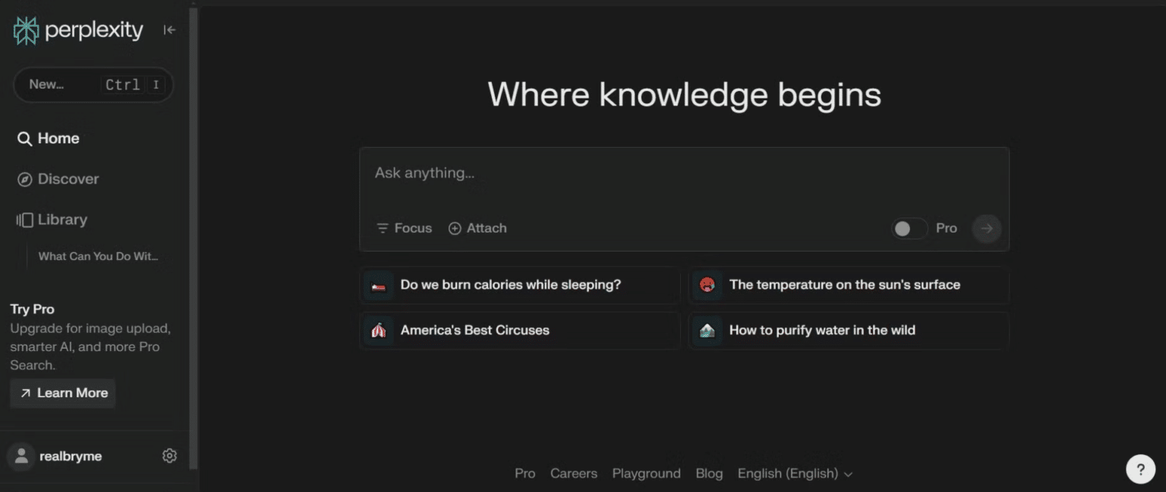
Task: Open the help question mark button
Action: point(1140,469)
